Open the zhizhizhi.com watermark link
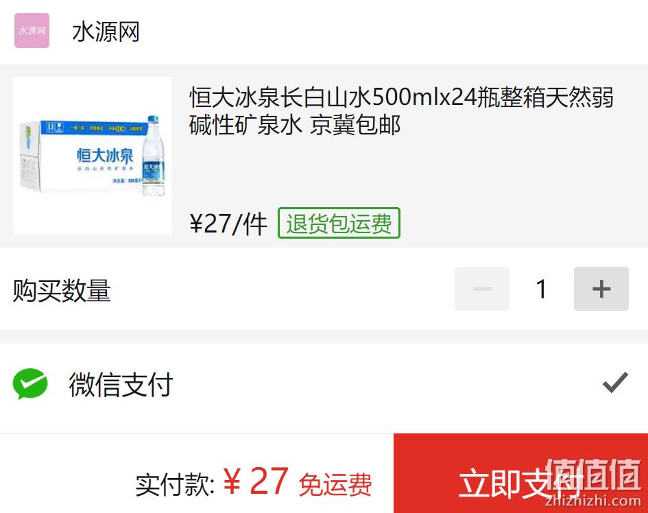648x513 pixels. (593, 501)
